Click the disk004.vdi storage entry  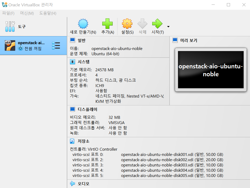click(172, 170)
